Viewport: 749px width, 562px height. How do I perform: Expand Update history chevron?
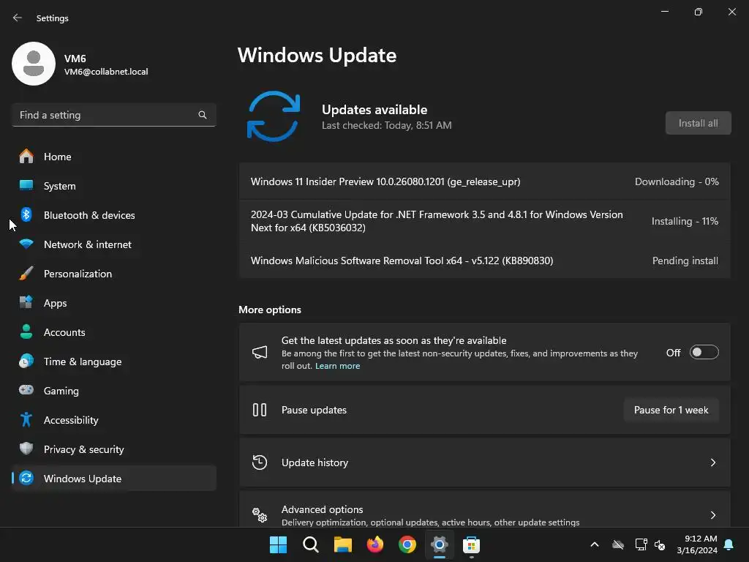click(712, 462)
